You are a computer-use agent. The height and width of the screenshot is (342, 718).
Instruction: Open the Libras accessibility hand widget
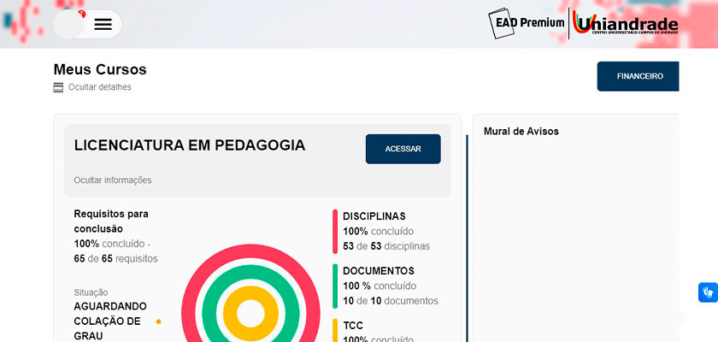pyautogui.click(x=707, y=292)
